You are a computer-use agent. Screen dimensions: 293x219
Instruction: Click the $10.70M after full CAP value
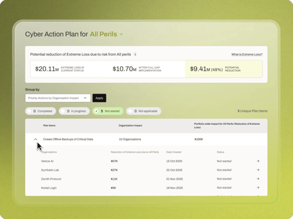[x=124, y=69]
